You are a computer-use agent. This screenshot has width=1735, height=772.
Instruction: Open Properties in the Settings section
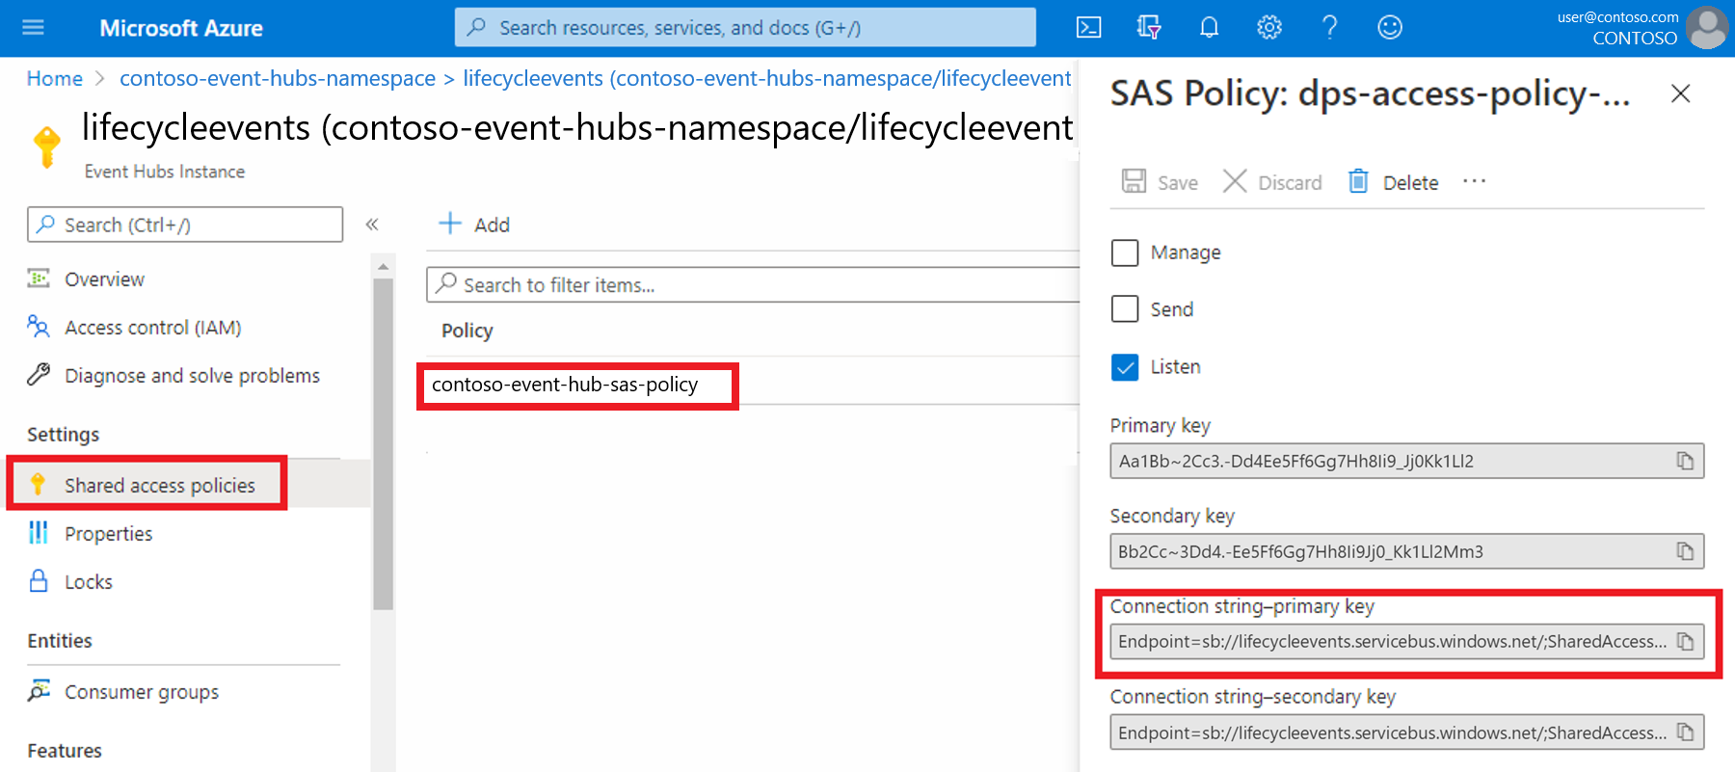[108, 534]
